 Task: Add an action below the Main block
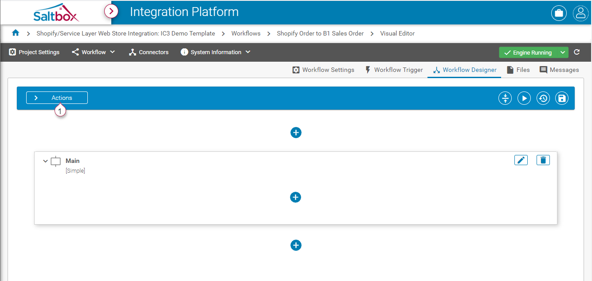coord(296,245)
